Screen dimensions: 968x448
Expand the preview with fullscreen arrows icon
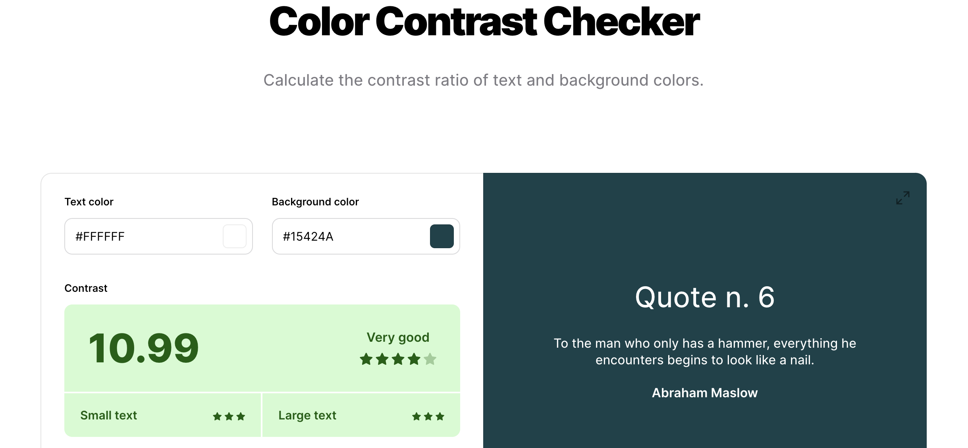pos(902,197)
